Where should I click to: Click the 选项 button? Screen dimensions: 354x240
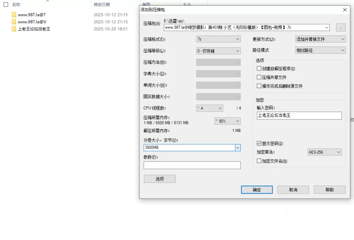tap(160, 179)
